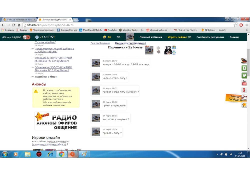Open the перейти в блог link
This screenshot has width=250, height=175.
(46, 77)
